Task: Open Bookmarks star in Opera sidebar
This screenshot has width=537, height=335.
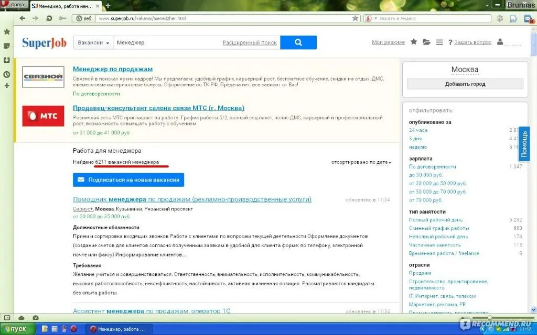Action: tap(6, 32)
